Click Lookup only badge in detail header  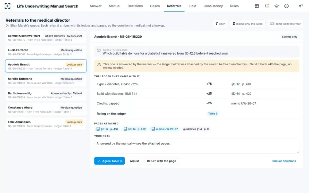(x=290, y=37)
